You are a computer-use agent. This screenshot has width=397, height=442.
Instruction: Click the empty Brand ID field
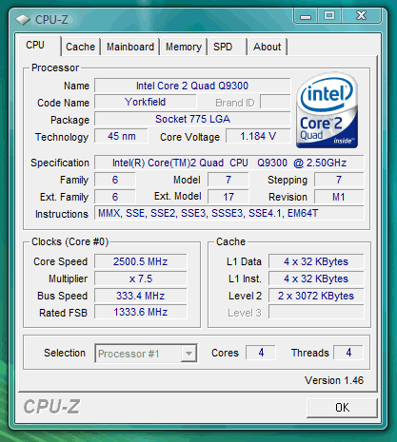(275, 102)
